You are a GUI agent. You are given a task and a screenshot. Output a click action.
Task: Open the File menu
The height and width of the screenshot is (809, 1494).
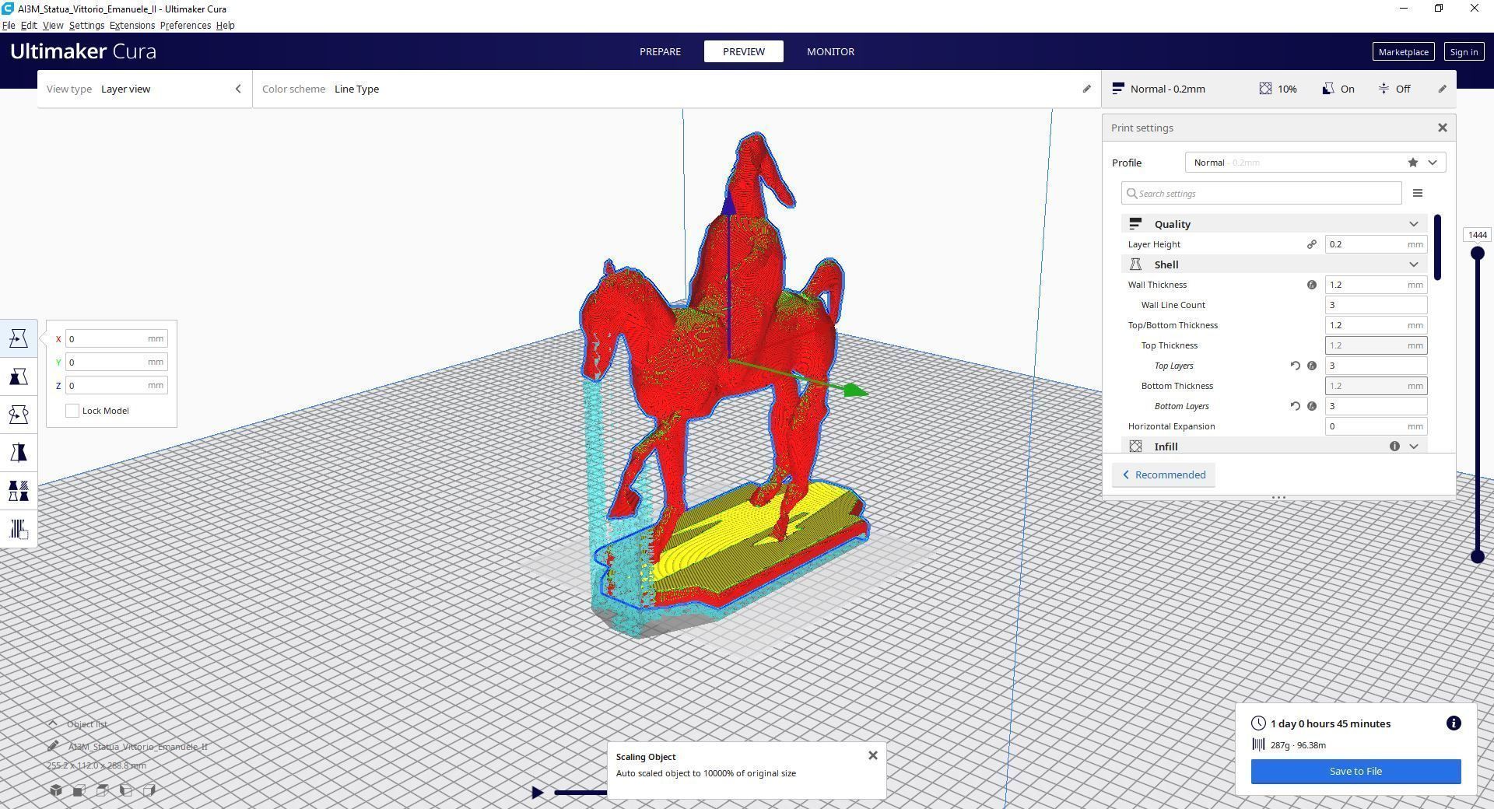click(9, 26)
